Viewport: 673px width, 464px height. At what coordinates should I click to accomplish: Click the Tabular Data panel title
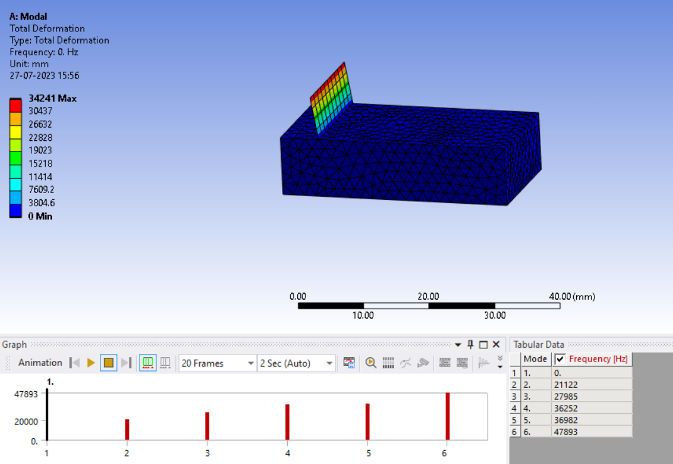539,345
